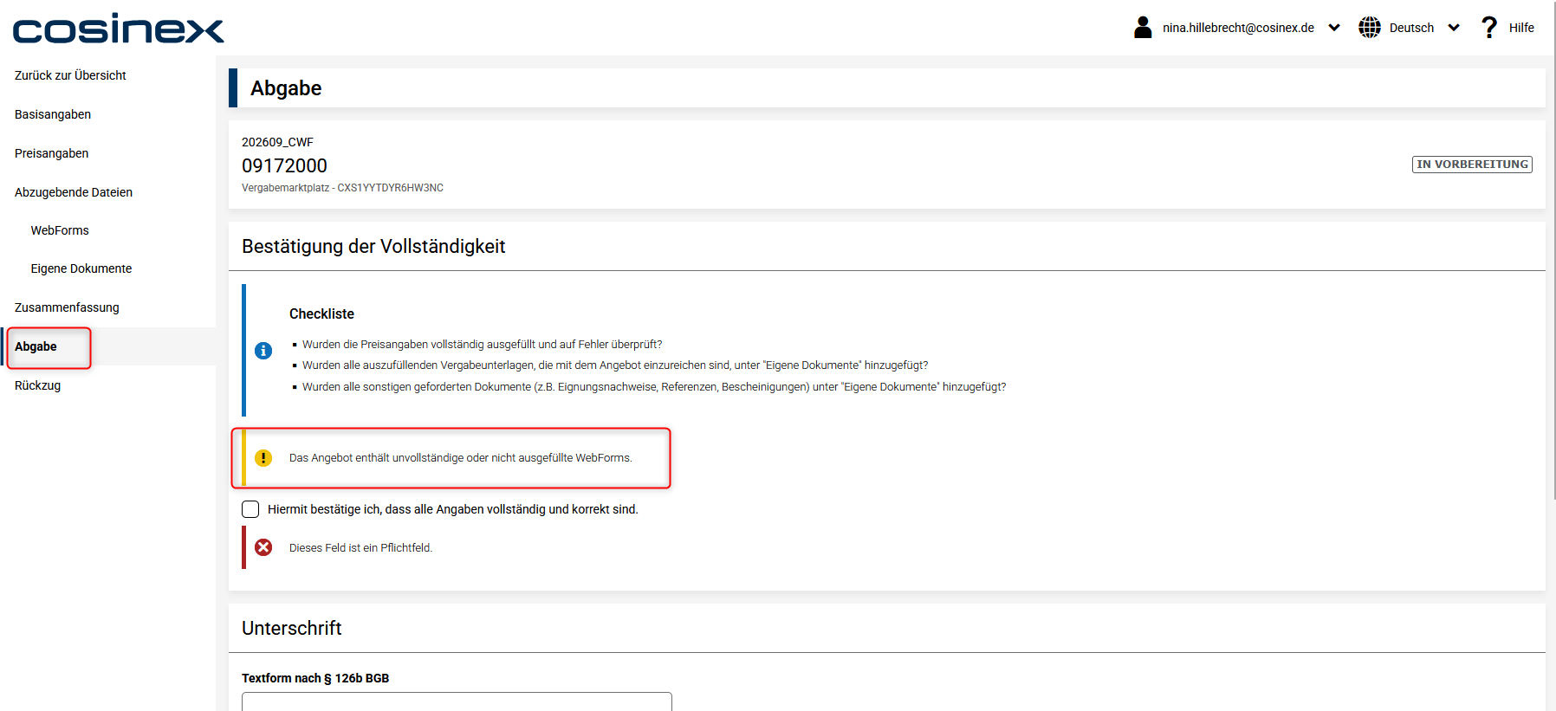Open Eigene Dokumente sidebar item
The image size is (1556, 711).
click(x=81, y=268)
